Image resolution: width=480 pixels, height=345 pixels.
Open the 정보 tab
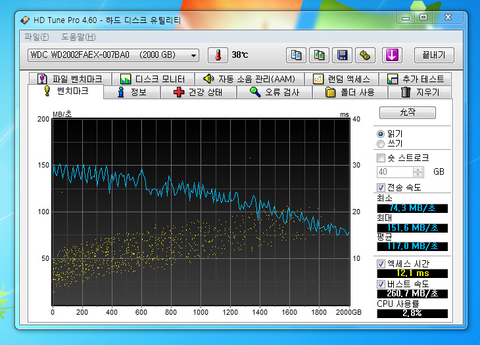click(132, 92)
